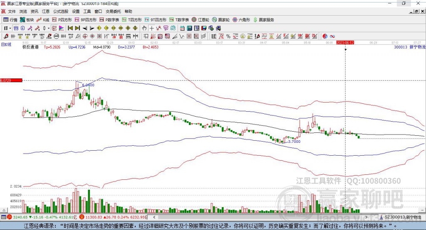Click the Up=4.7236 value
This screenshot has width=426, height=230.
(77, 47)
